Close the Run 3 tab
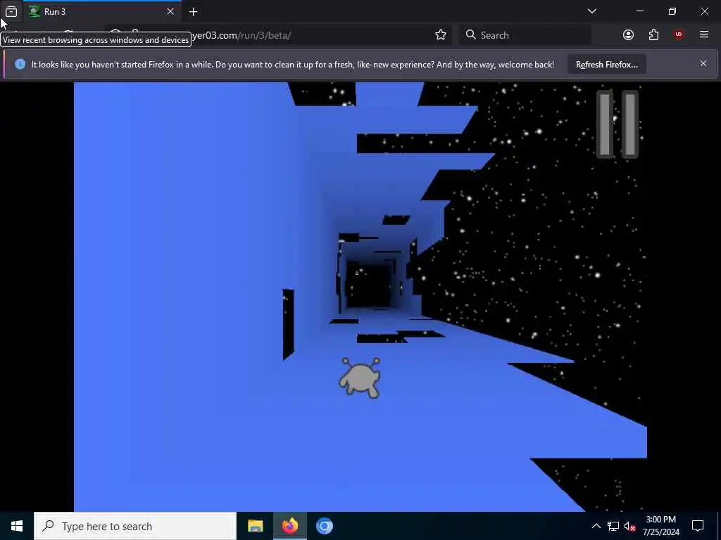 pos(170,11)
